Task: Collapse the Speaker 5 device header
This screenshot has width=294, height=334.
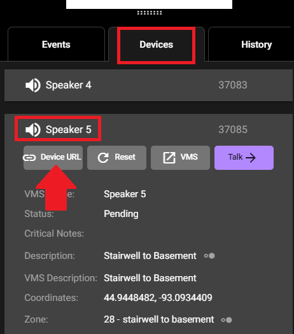Action: (148, 130)
